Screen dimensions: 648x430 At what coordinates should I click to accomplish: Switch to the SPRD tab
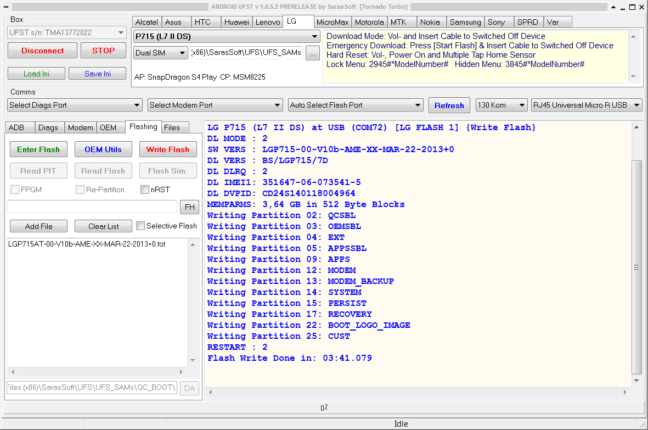point(528,22)
